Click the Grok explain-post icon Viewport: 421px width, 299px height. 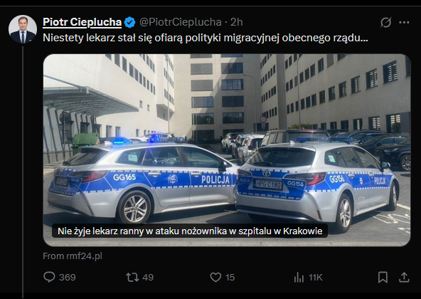click(x=385, y=22)
